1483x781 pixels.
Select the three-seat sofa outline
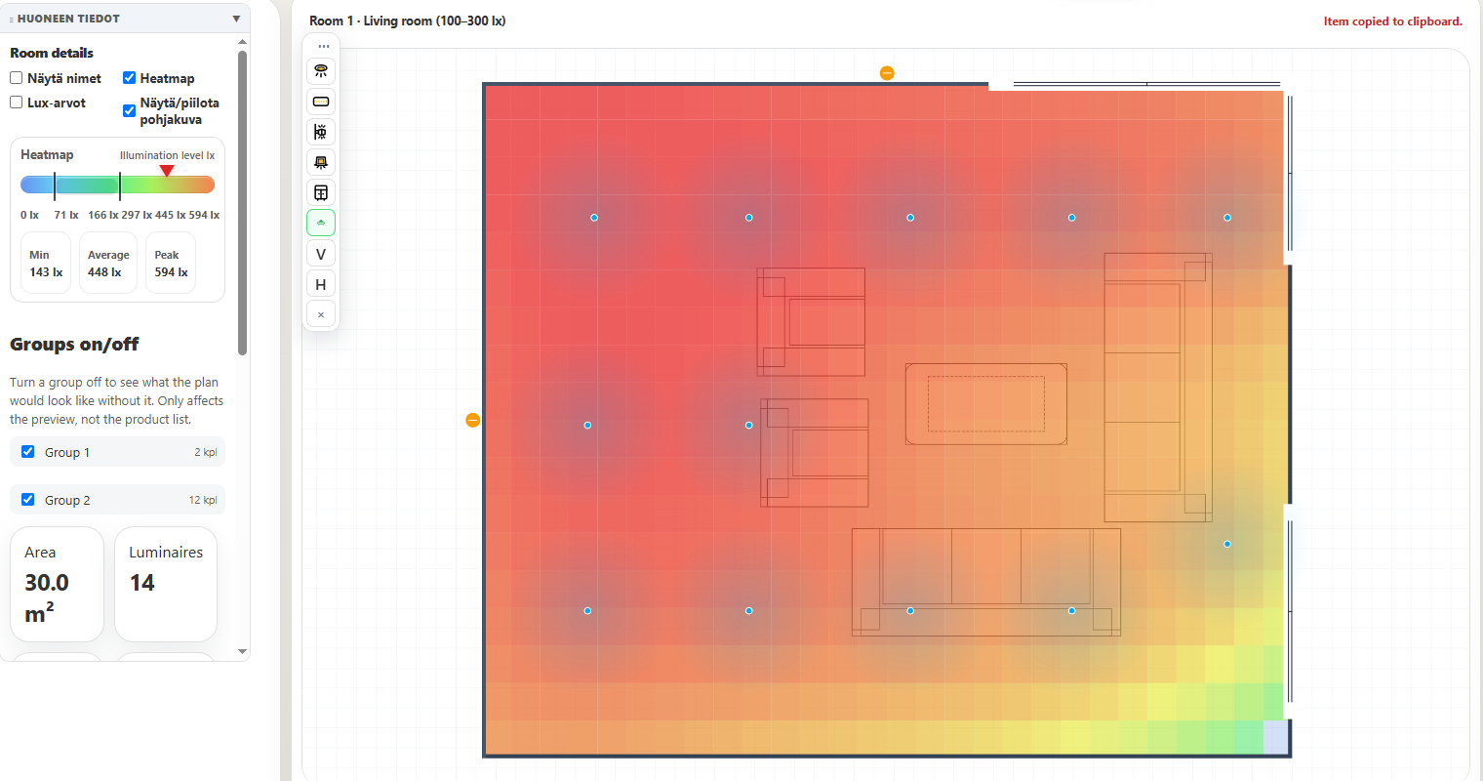click(985, 582)
